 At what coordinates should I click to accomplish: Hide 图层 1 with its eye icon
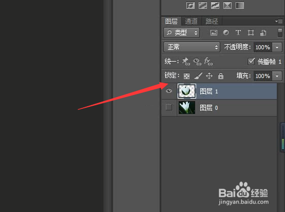pos(169,91)
